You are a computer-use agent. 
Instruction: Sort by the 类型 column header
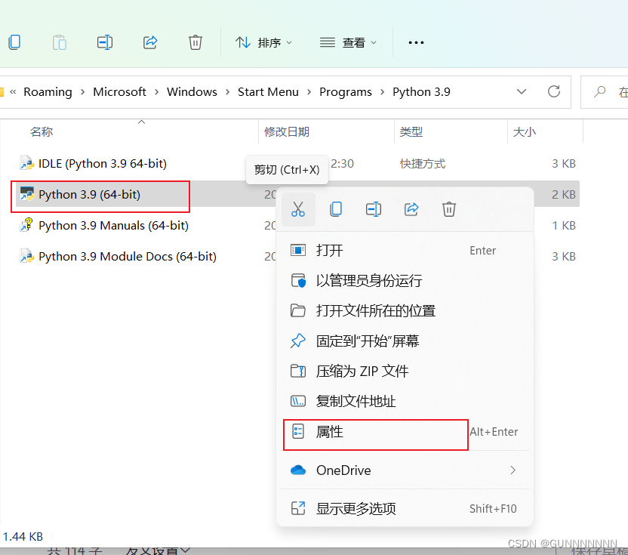411,132
